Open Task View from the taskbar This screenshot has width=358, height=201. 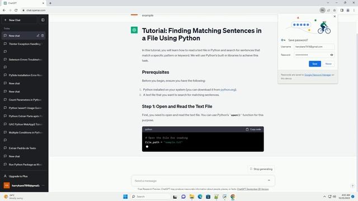click(175, 197)
